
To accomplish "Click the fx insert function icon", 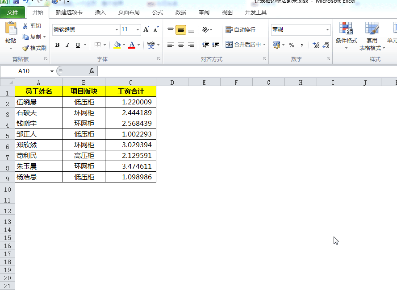I will click(92, 71).
